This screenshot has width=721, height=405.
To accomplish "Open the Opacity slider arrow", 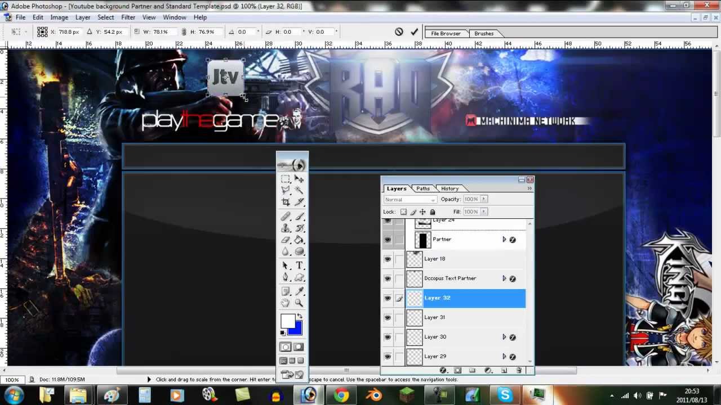I will point(484,199).
